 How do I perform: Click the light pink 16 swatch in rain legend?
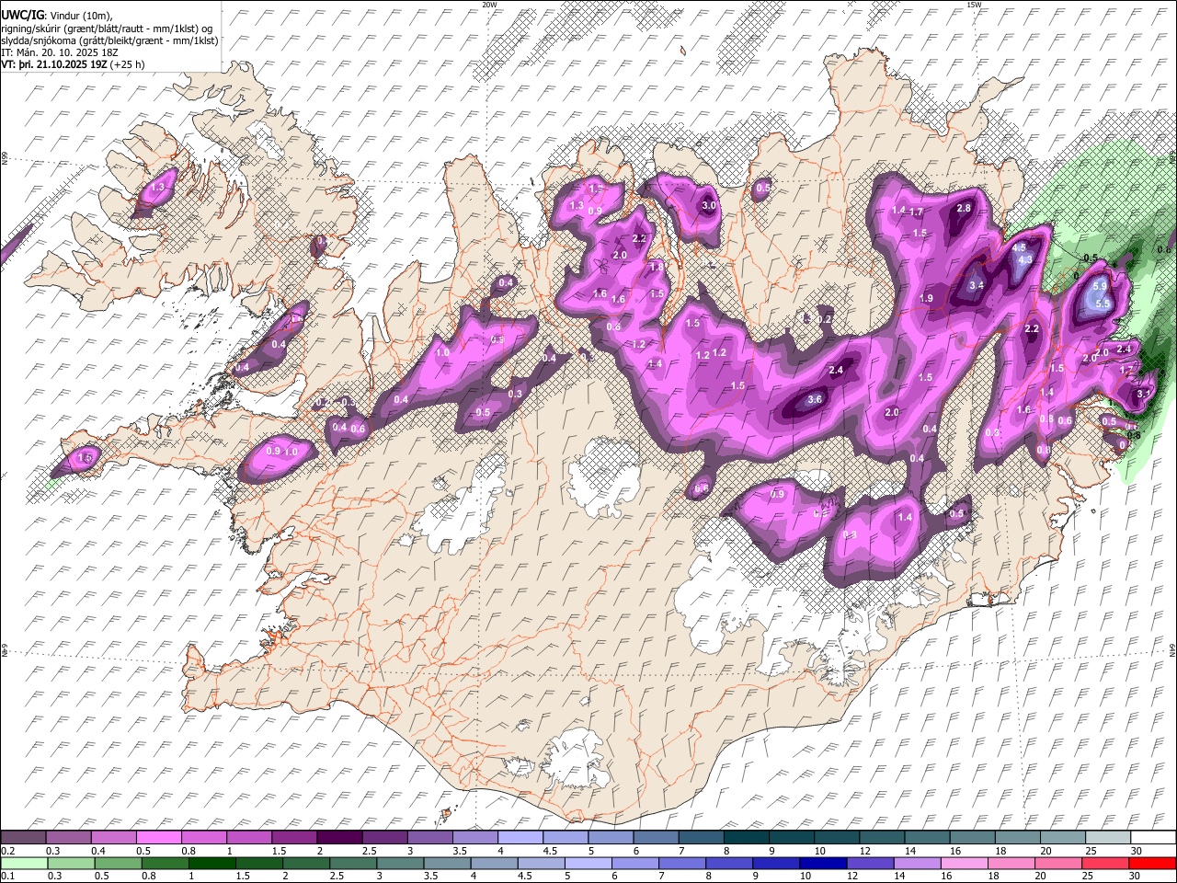pos(963,863)
